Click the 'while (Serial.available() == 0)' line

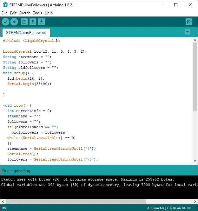[42, 138]
